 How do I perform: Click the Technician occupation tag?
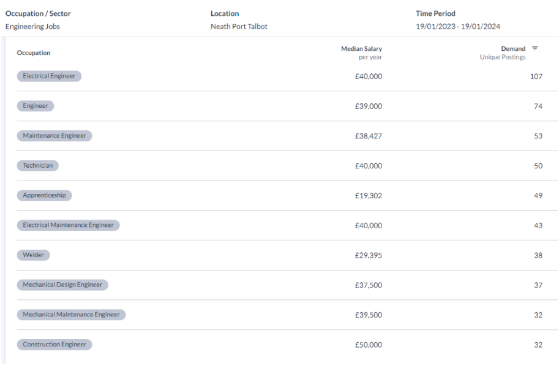(x=38, y=165)
